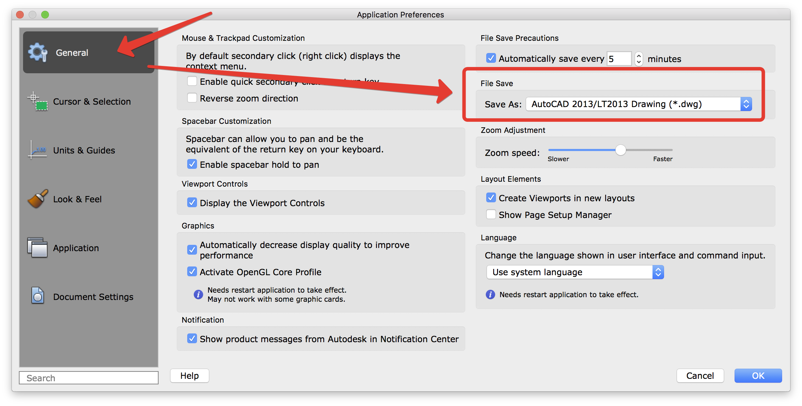Image resolution: width=802 pixels, height=406 pixels.
Task: Open Units & Guides via its ruler icon
Action: (37, 150)
